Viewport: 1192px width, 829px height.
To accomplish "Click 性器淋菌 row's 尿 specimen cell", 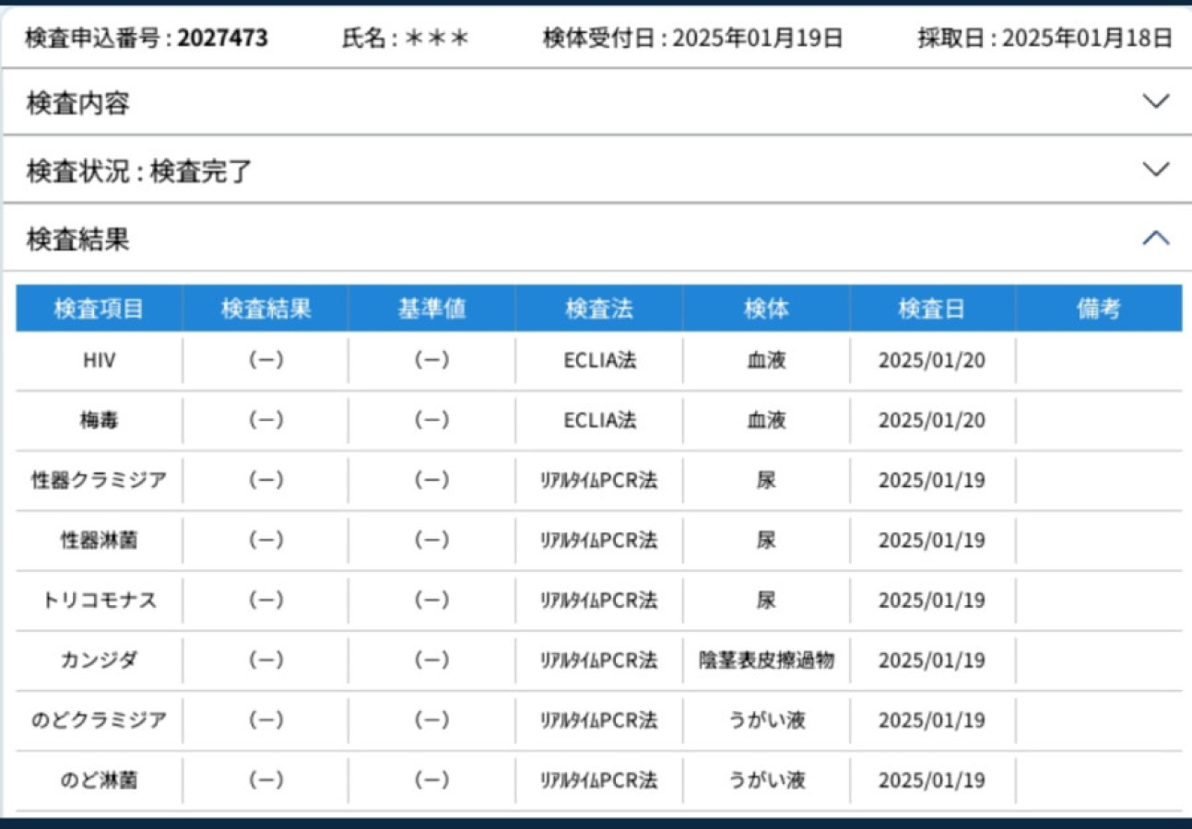I will coord(766,540).
